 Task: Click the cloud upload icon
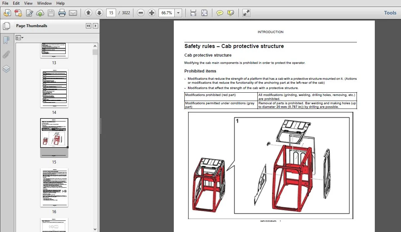coord(40,13)
